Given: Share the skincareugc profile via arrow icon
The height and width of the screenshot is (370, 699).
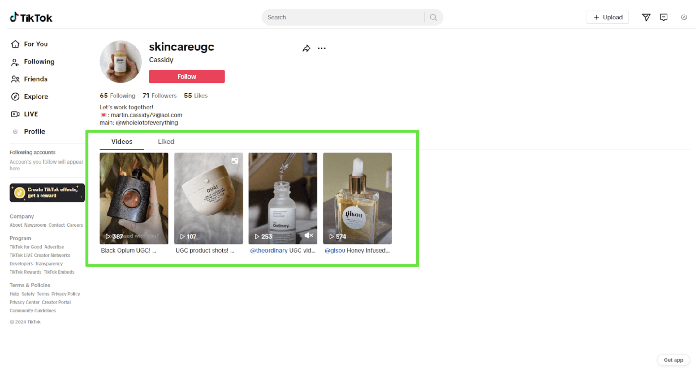Looking at the screenshot, I should click(x=306, y=48).
